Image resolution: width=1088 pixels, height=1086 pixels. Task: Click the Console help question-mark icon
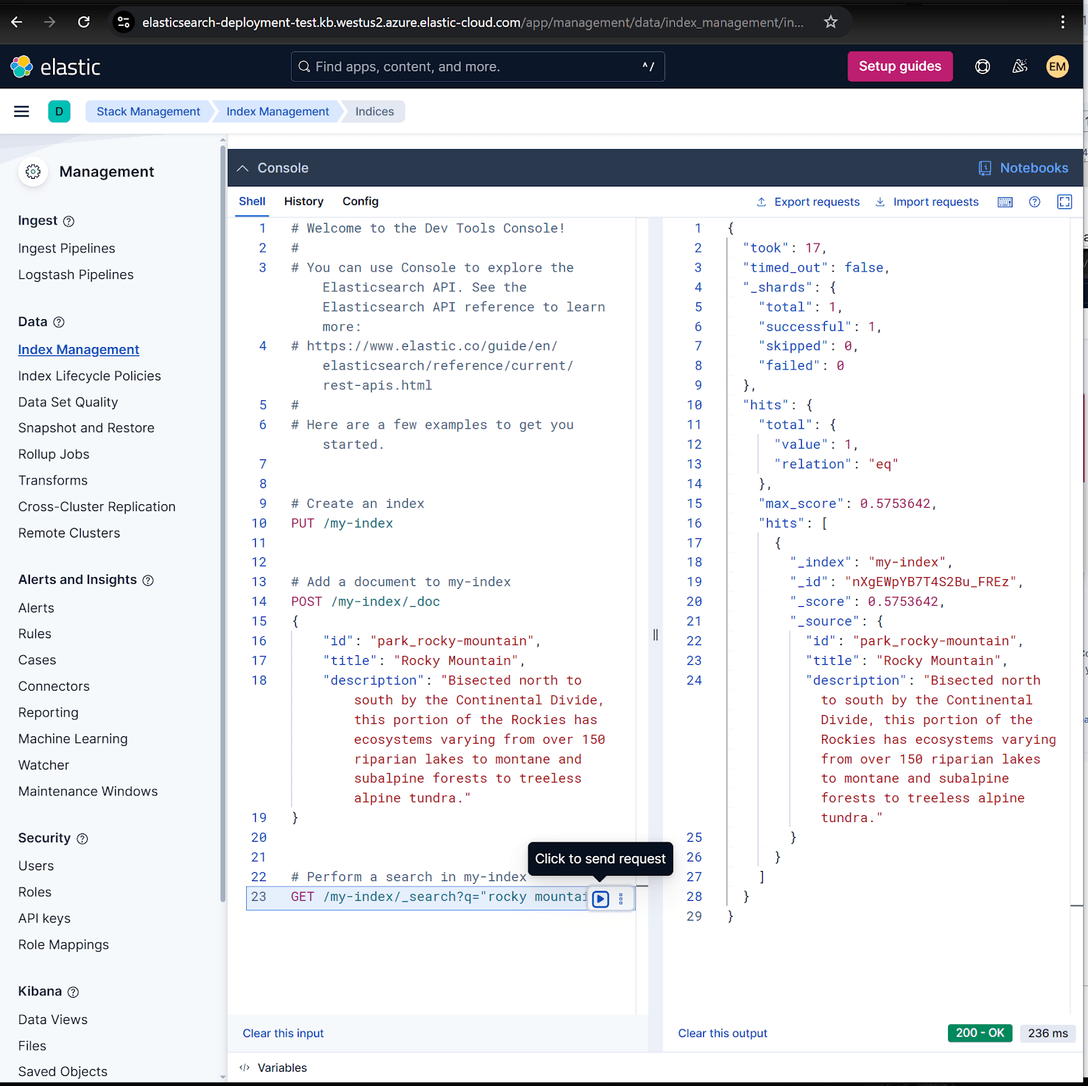point(1034,201)
